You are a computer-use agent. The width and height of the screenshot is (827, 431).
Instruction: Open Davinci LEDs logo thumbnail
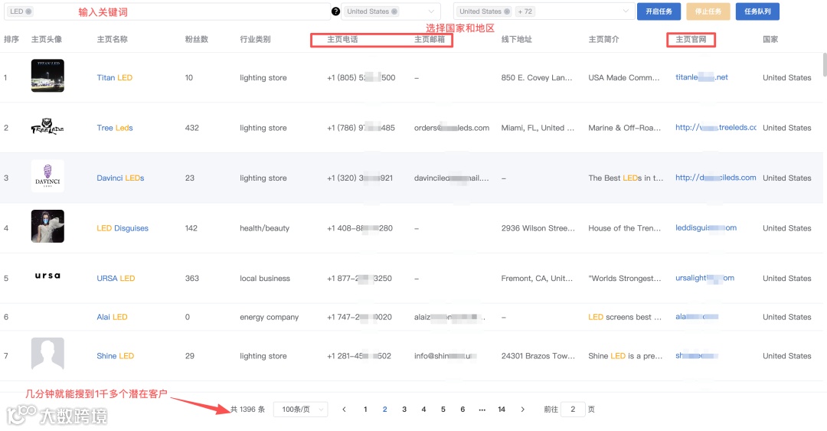click(x=47, y=176)
